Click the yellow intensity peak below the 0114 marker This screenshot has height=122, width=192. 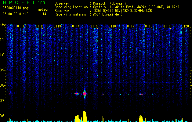77,118
